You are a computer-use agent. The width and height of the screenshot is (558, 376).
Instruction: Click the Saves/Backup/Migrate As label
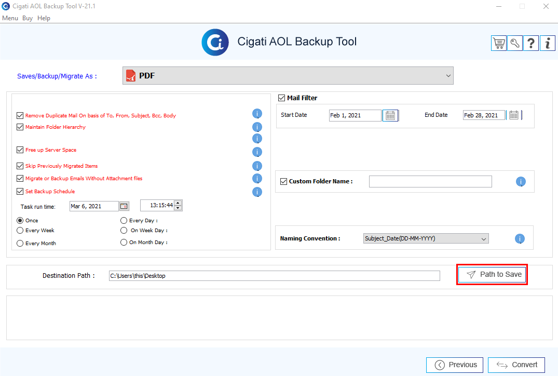coord(57,76)
